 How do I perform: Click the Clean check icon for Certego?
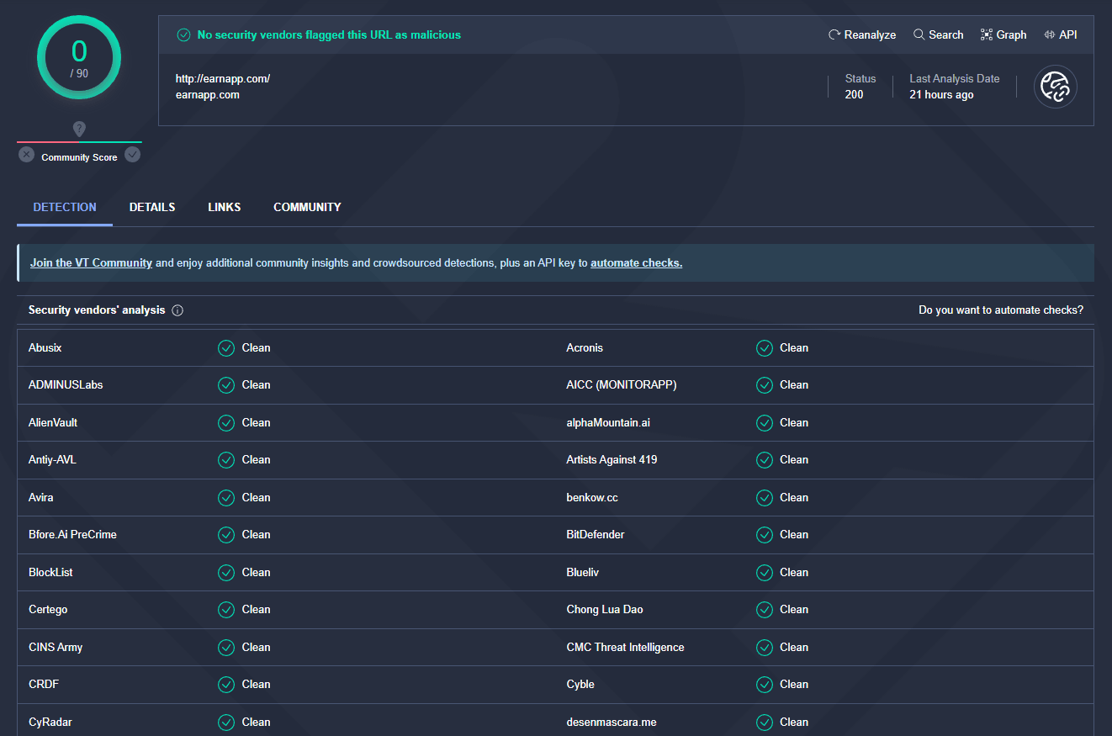226,610
